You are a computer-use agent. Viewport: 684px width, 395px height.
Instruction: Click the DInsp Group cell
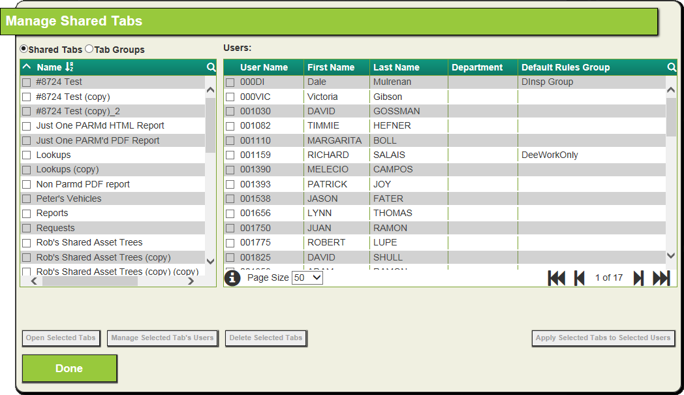(547, 82)
